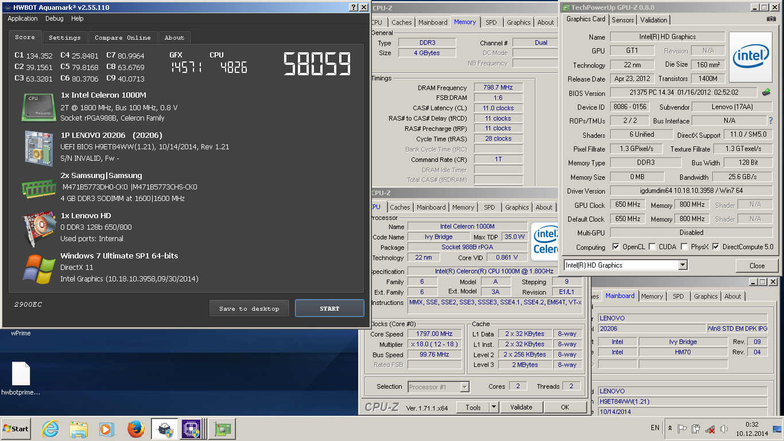Open Internet Explorer from the taskbar
Screen dimensions: 784x441
[51, 429]
